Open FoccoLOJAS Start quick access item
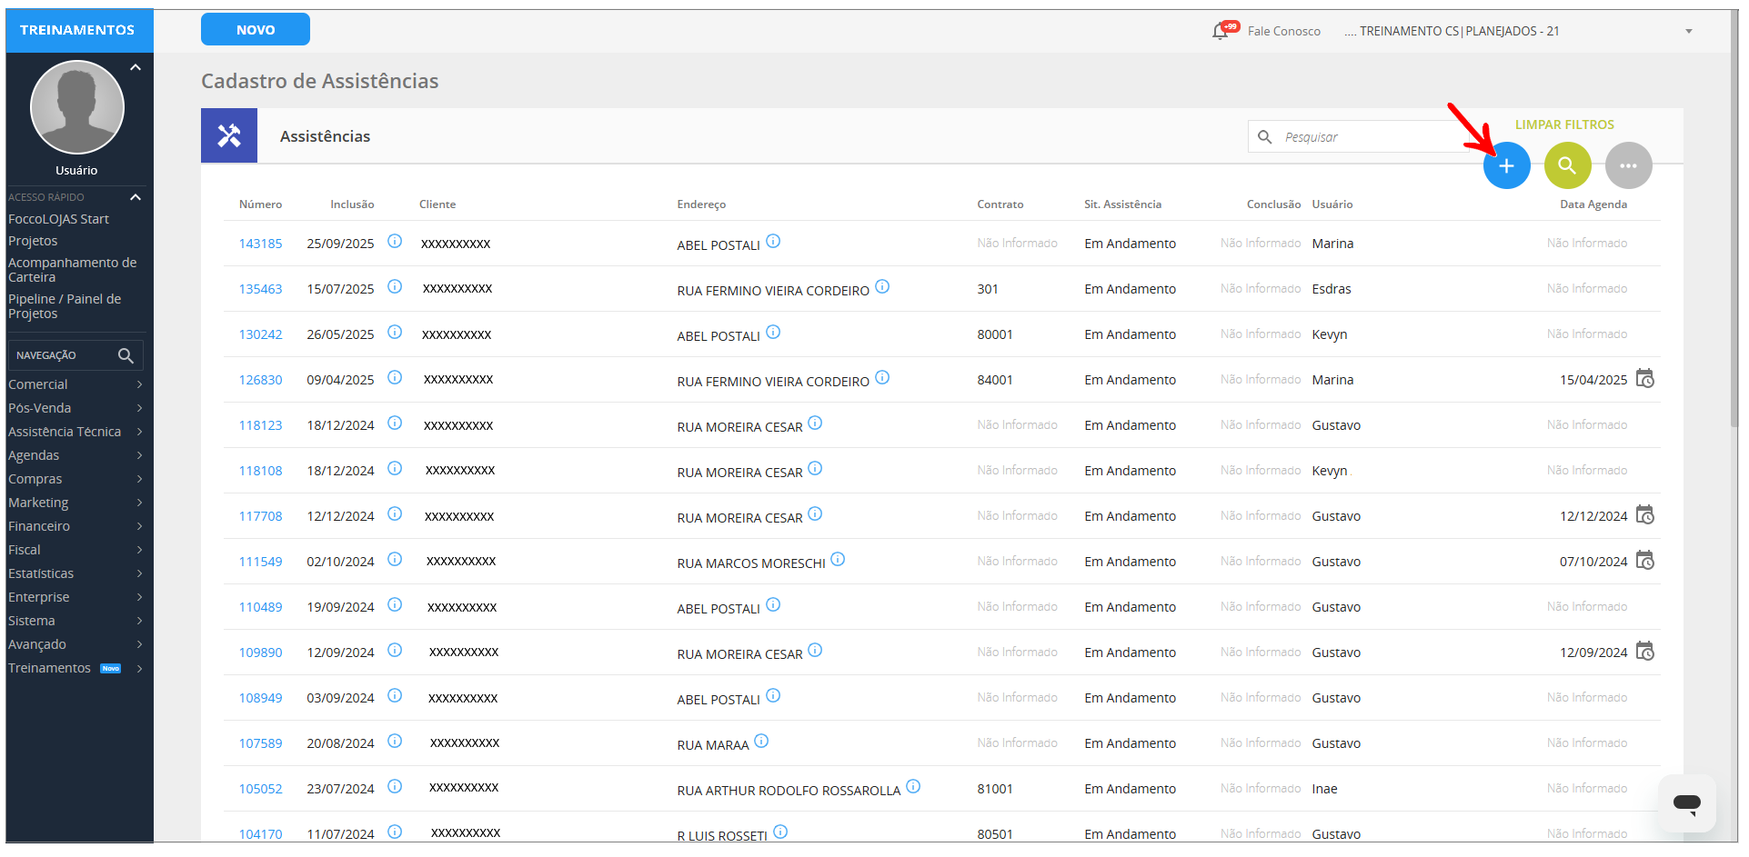The width and height of the screenshot is (1749, 857). [58, 219]
